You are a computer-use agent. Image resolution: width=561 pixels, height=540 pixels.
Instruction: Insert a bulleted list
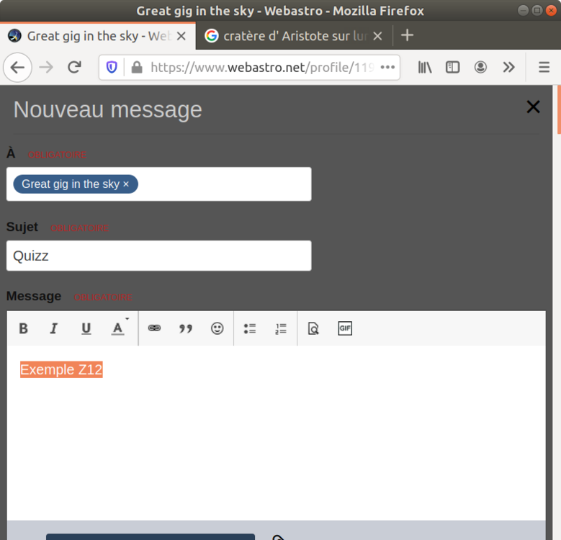(x=250, y=328)
